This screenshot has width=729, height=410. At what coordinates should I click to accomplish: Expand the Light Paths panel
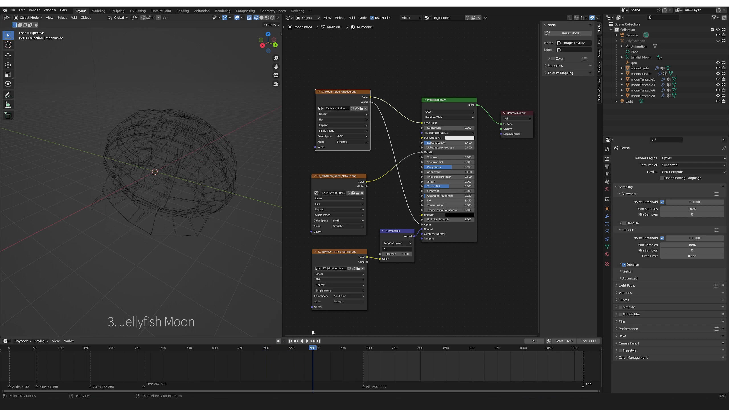[627, 285]
